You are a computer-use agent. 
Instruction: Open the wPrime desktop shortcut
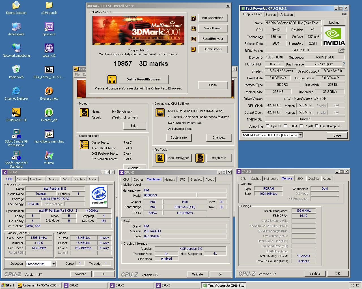(x=49, y=156)
